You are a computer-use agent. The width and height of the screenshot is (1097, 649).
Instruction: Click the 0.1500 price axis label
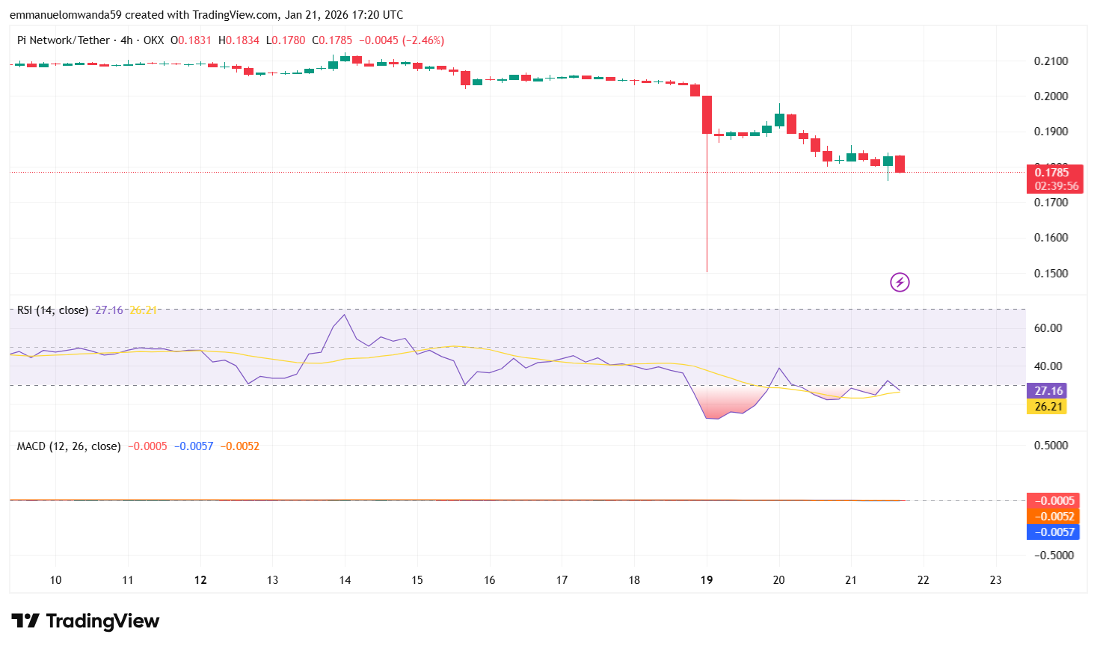(x=1051, y=274)
